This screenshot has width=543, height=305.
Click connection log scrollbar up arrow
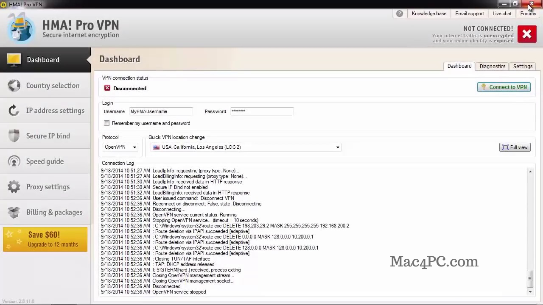[x=530, y=171]
